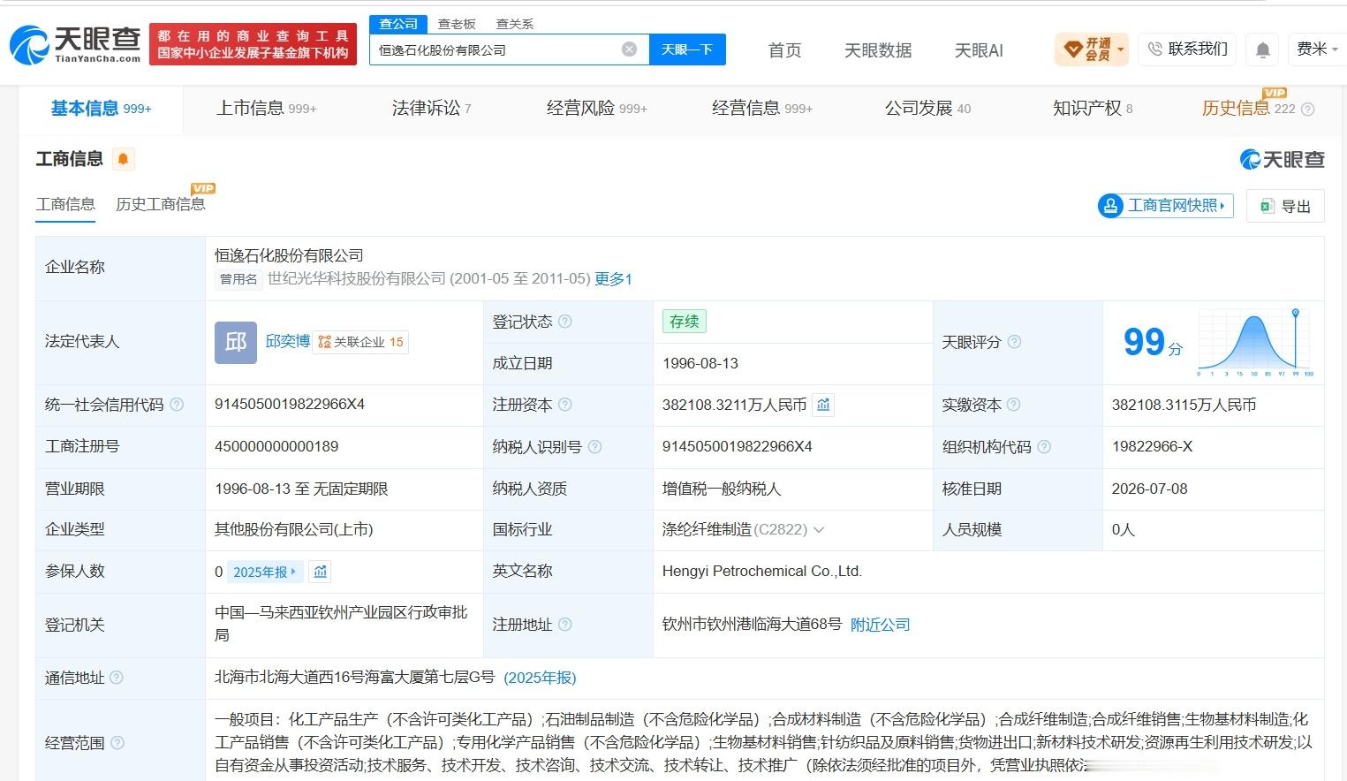Show help for 统一社会信用代码
Viewport: 1347px width, 781px height.
coord(177,405)
